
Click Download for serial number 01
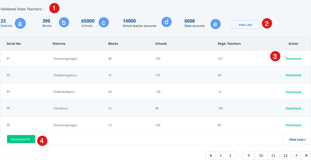(293, 59)
